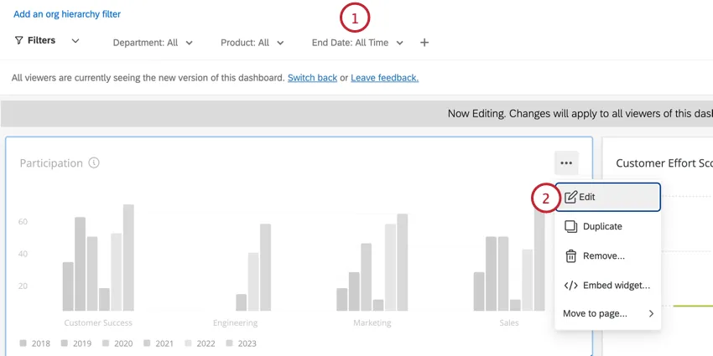
Task: Click the Duplicate squares icon
Action: (570, 226)
